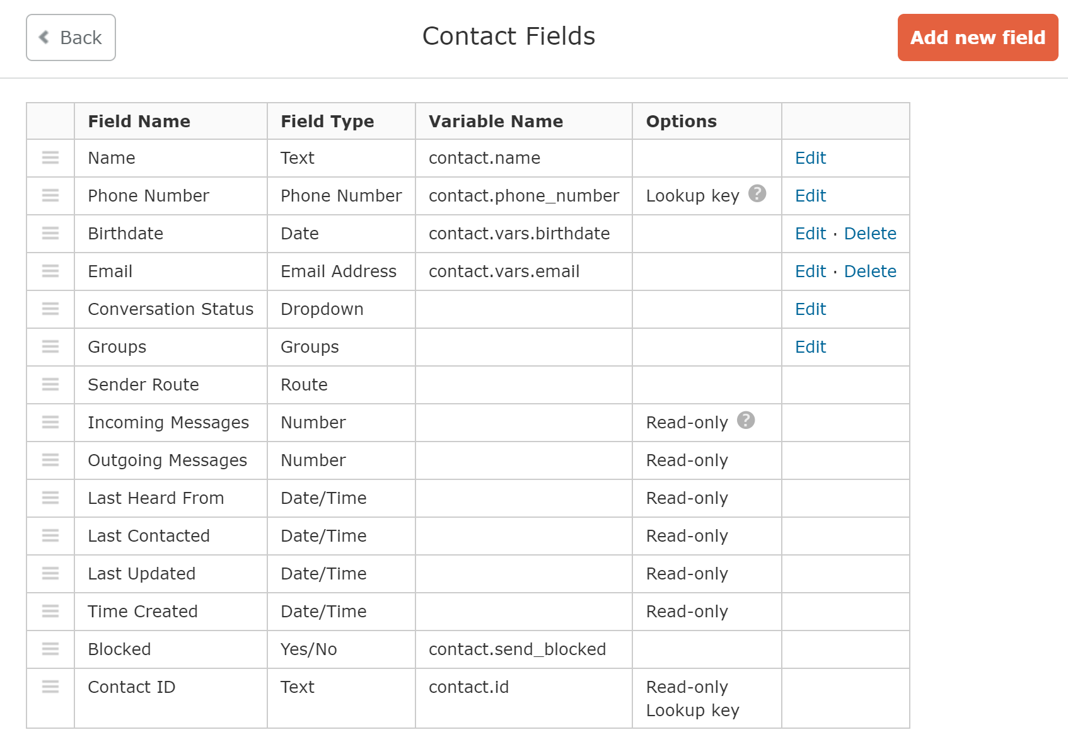This screenshot has width=1068, height=742.
Task: Click the drag handle for Last Updated row
Action: [x=50, y=573]
